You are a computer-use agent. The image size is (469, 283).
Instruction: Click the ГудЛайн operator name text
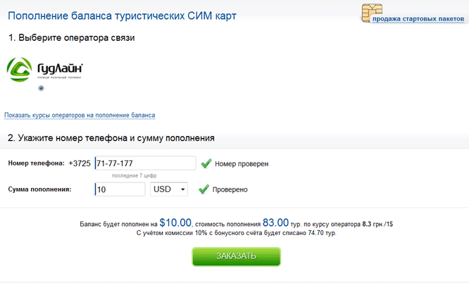click(x=60, y=69)
